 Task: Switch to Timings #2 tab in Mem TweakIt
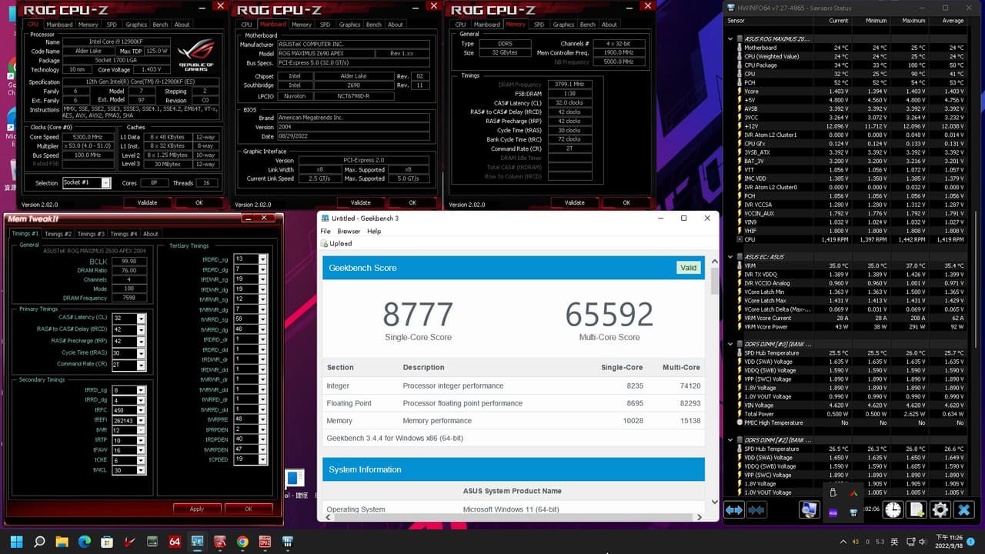(x=58, y=234)
